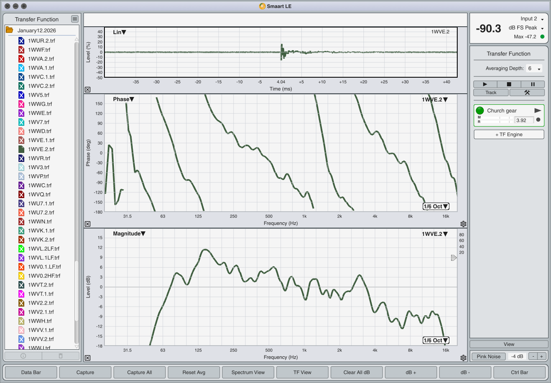Click the Reset Avg button

(194, 372)
